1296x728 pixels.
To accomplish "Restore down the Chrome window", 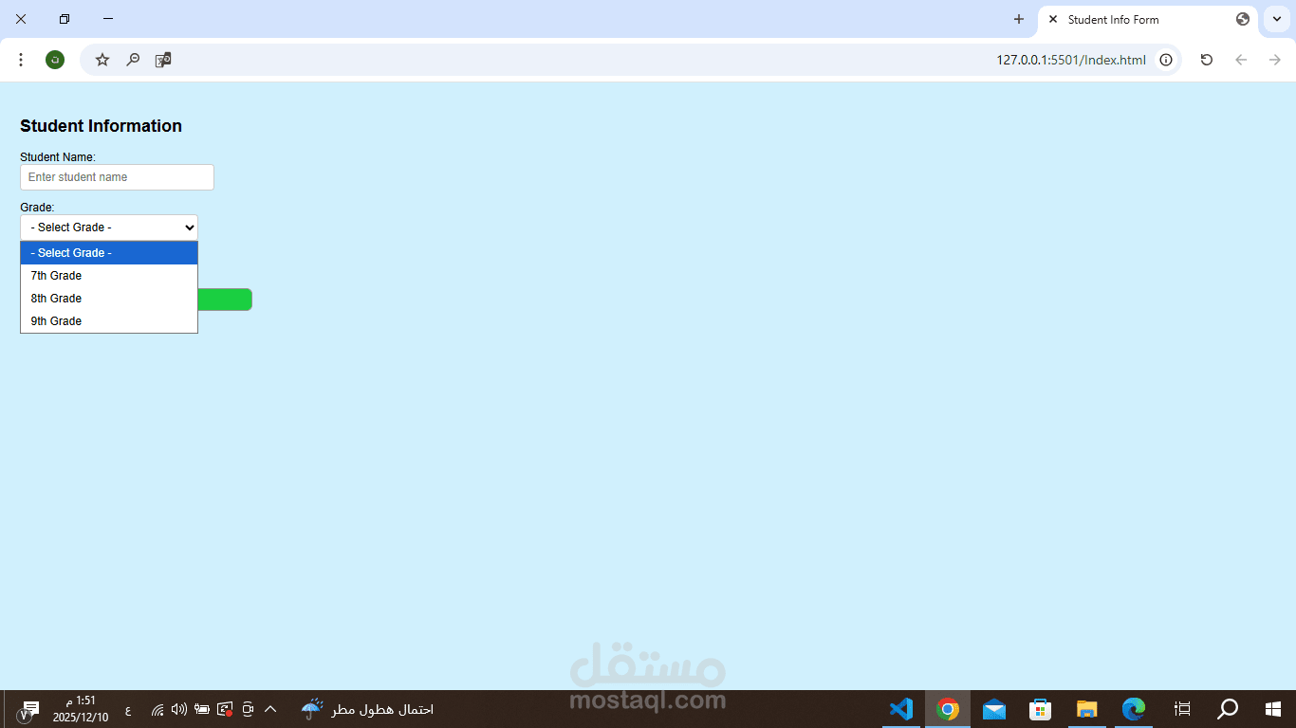I will pos(65,19).
